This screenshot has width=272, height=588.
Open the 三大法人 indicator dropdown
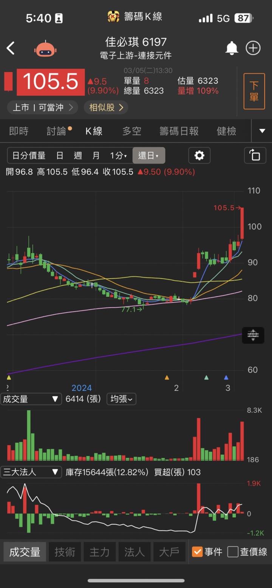[x=31, y=472]
